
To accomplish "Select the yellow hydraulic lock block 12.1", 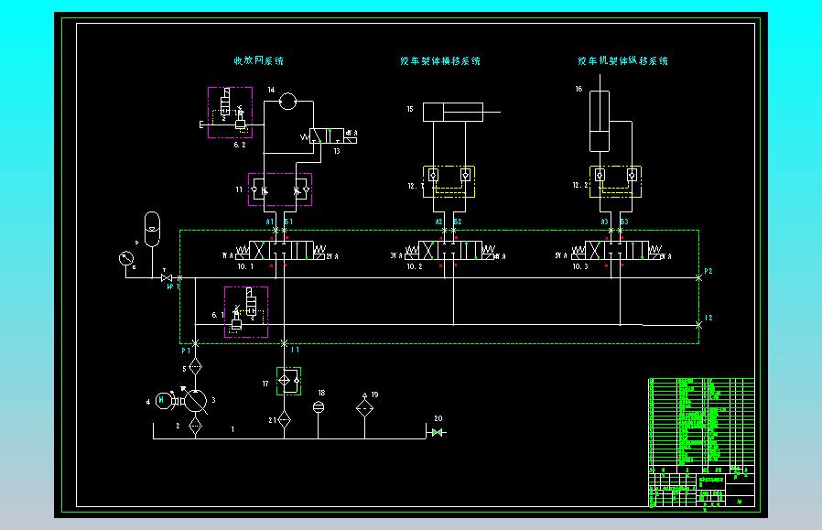I will click(449, 181).
